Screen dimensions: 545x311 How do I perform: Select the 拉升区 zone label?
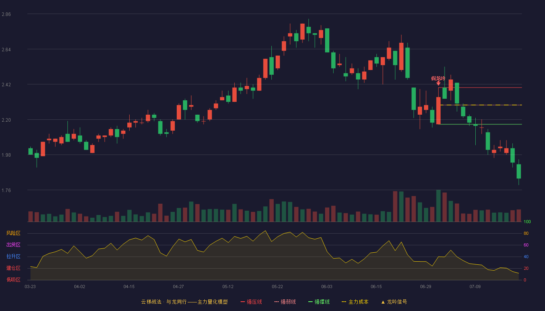[x=13, y=257]
